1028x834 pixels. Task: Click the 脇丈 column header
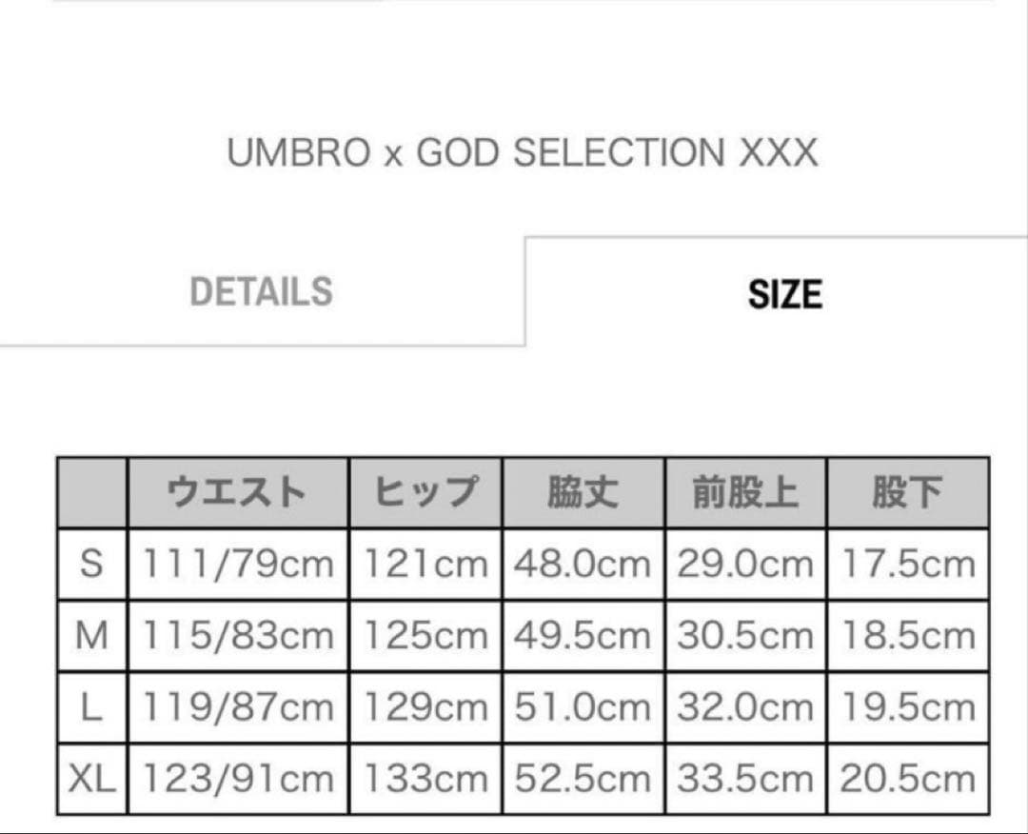tap(582, 492)
